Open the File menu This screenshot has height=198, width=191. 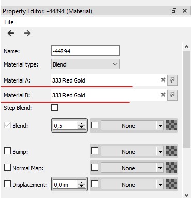pos(9,22)
